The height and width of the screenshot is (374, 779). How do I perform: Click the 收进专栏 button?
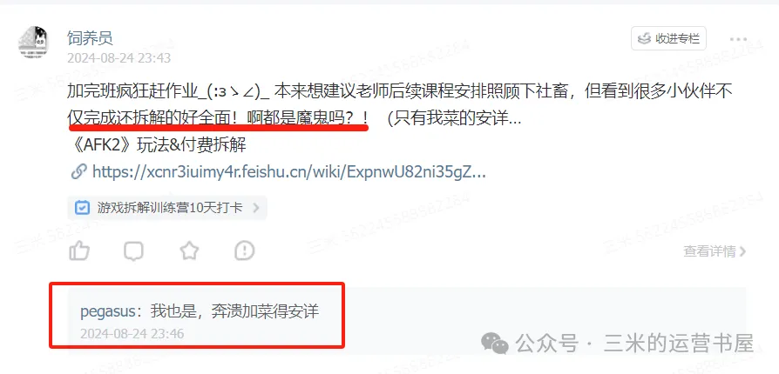click(668, 38)
